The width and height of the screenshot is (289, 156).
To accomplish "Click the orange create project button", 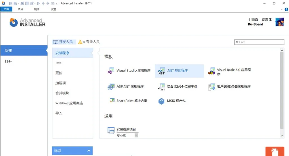I will pos(275,152).
